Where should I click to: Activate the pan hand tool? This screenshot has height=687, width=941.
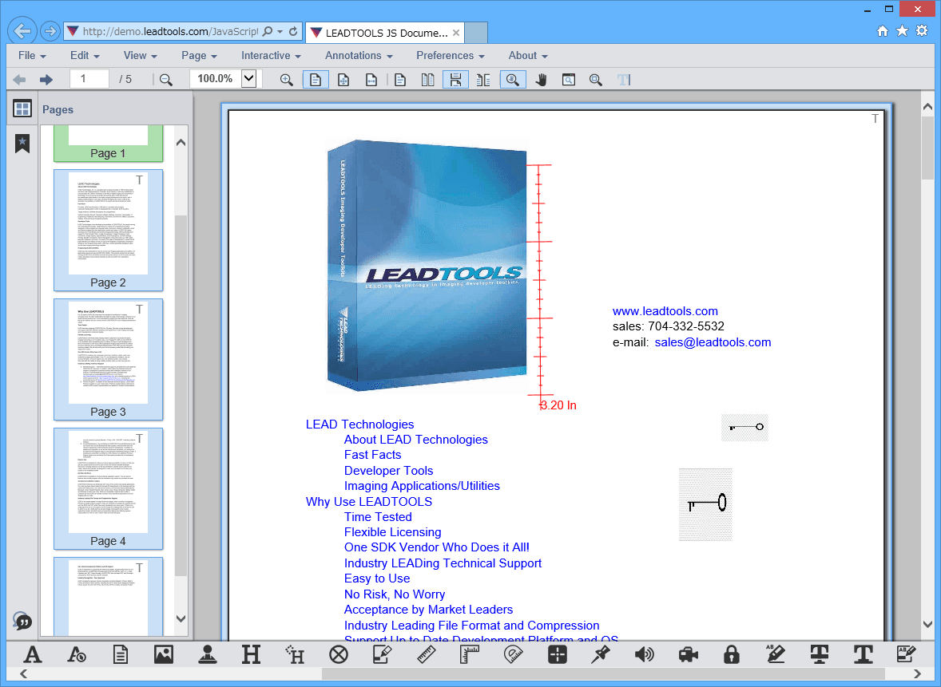coord(542,80)
